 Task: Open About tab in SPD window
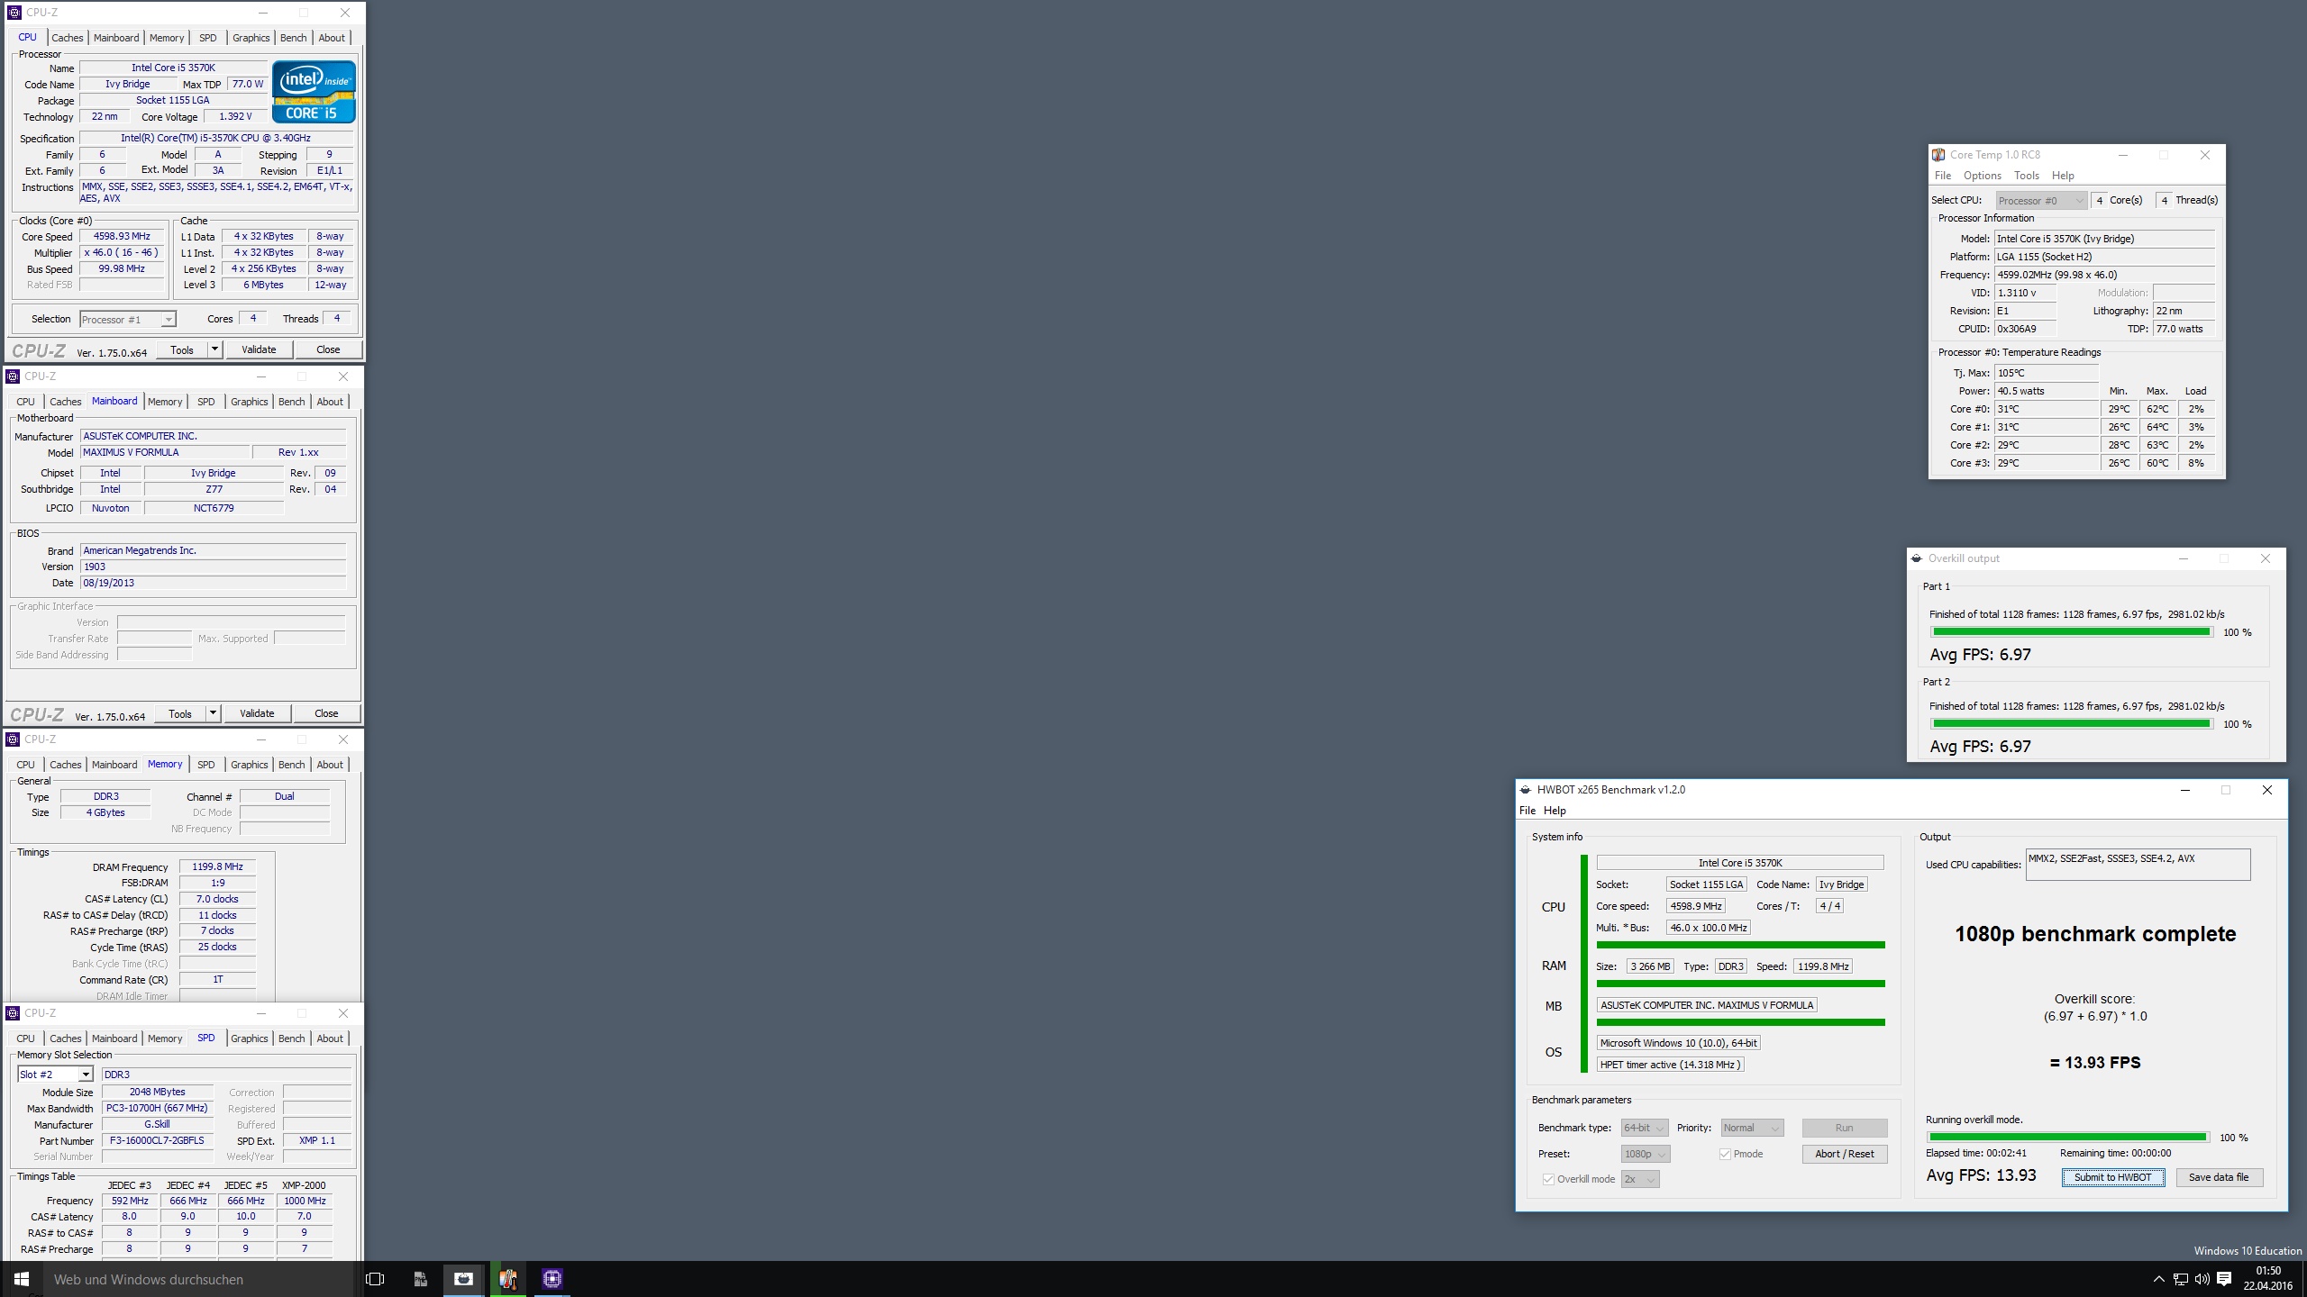coord(330,1039)
